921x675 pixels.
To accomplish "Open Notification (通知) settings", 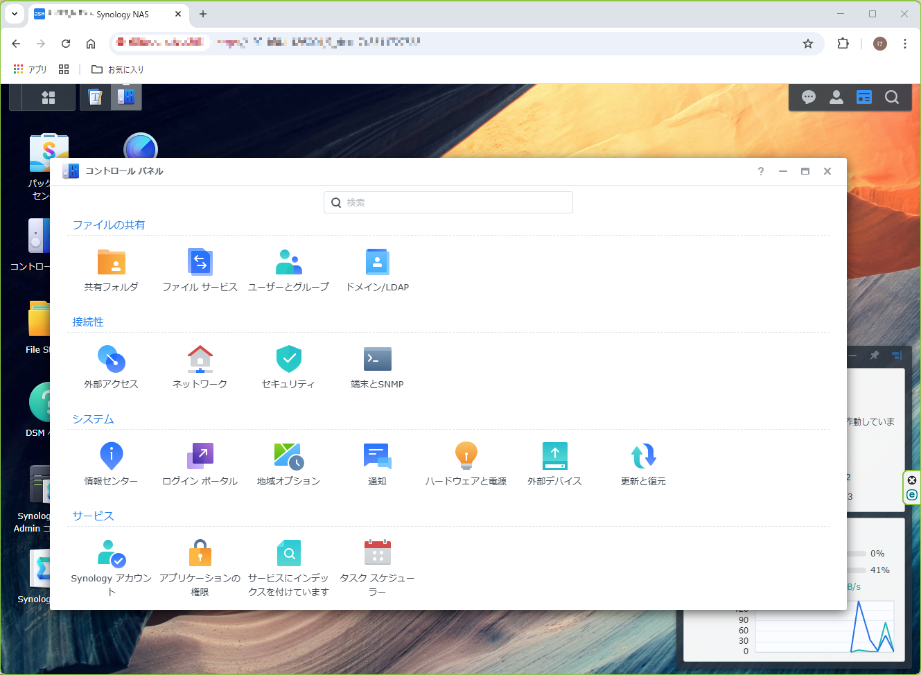I will click(x=377, y=464).
